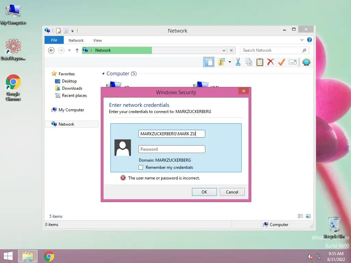The image size is (351, 263).
Task: Click the orange checkmark Properties icon
Action: (x=281, y=62)
